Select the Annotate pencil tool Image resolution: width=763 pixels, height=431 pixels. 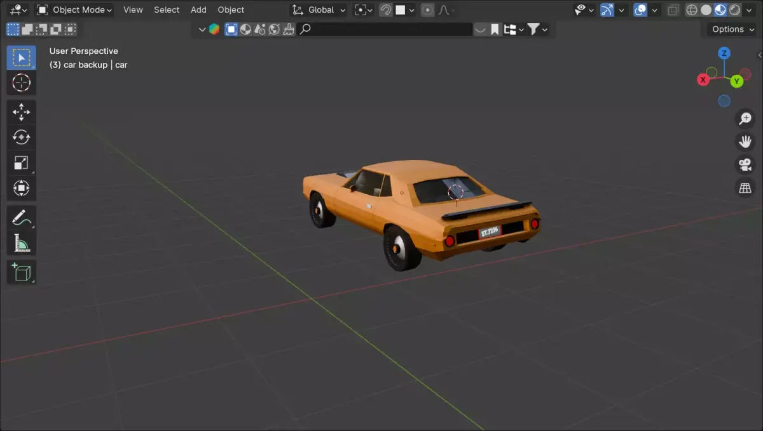click(x=21, y=217)
